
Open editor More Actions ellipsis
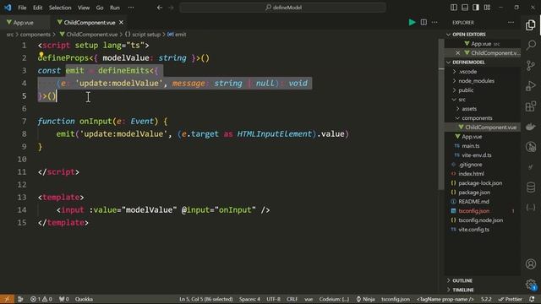coord(434,23)
